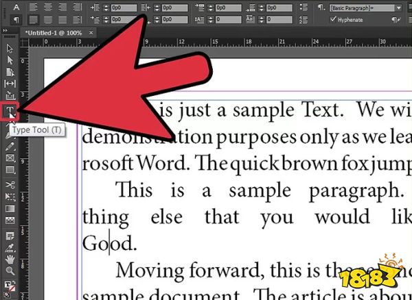Select the Scissors tool
Viewport: 412px width, 300px height.
10,185
